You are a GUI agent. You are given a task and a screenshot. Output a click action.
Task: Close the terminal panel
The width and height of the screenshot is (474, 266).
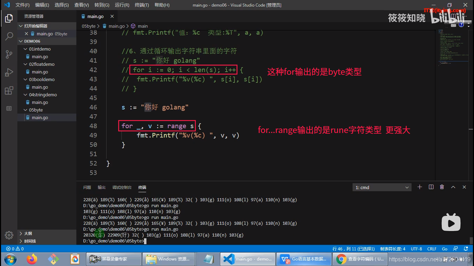[464, 187]
